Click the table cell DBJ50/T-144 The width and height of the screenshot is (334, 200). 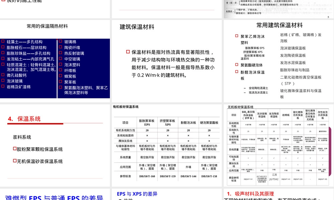188,176
